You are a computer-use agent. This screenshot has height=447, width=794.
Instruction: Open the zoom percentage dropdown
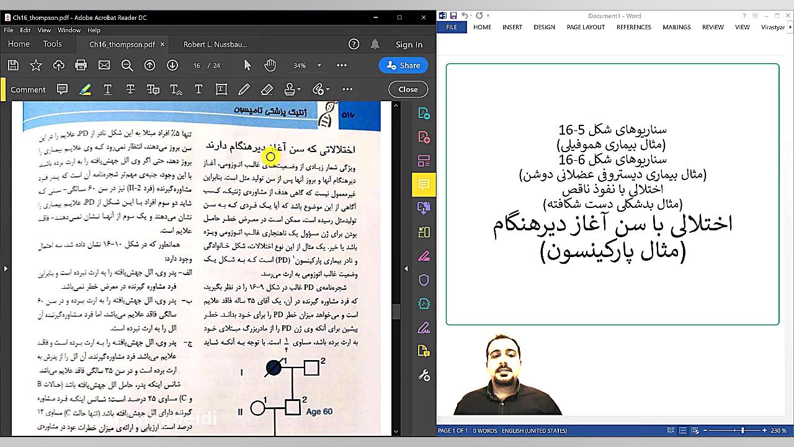(319, 65)
